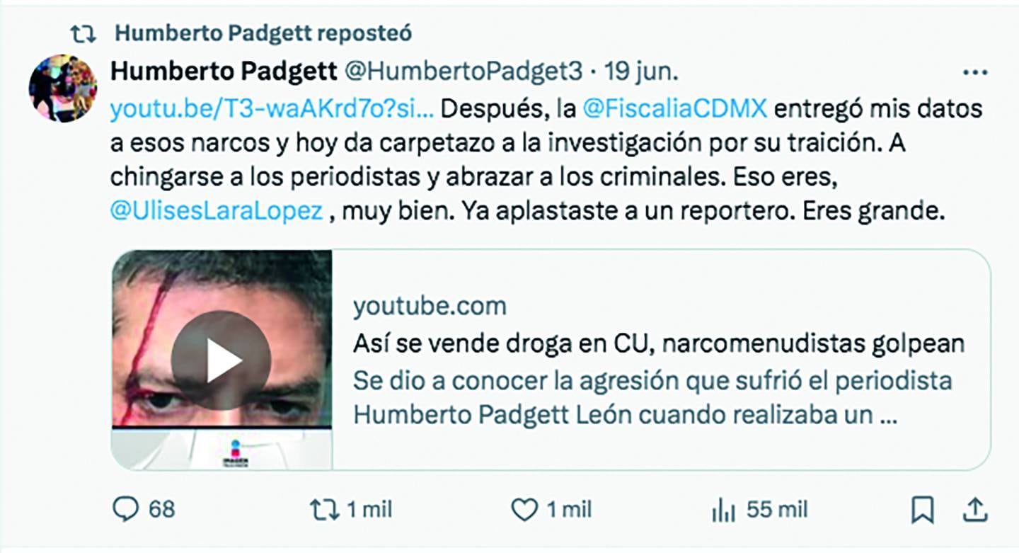Click the repost indicator icon above the tweet
Viewport: 1019px width, 553px height.
pos(84,33)
